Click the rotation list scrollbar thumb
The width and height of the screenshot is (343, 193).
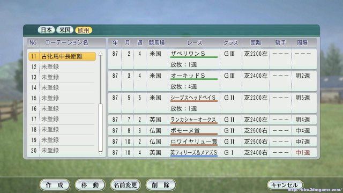click(100, 128)
